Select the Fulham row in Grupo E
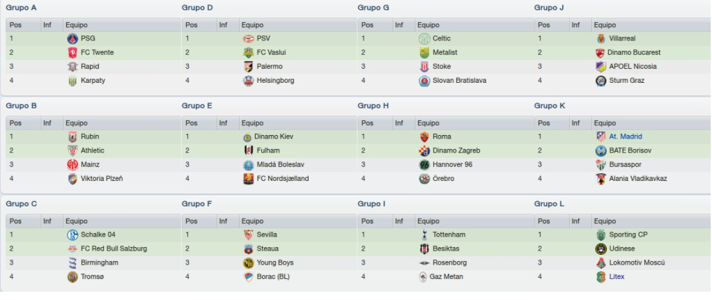712x300 pixels. (x=270, y=150)
